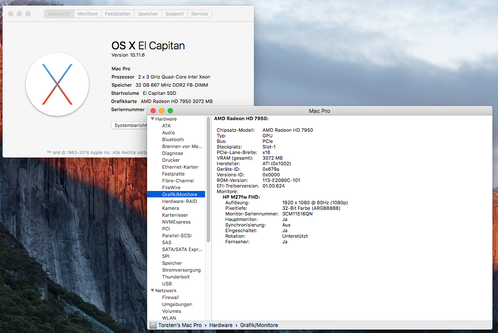Select Speicher in the hardware sidebar list
498x333 pixels.
[172, 263]
